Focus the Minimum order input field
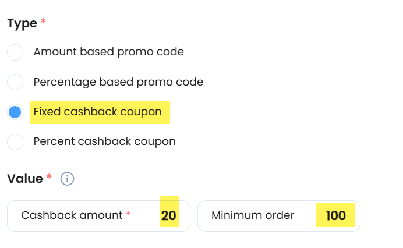This screenshot has height=248, width=403. pos(279,216)
